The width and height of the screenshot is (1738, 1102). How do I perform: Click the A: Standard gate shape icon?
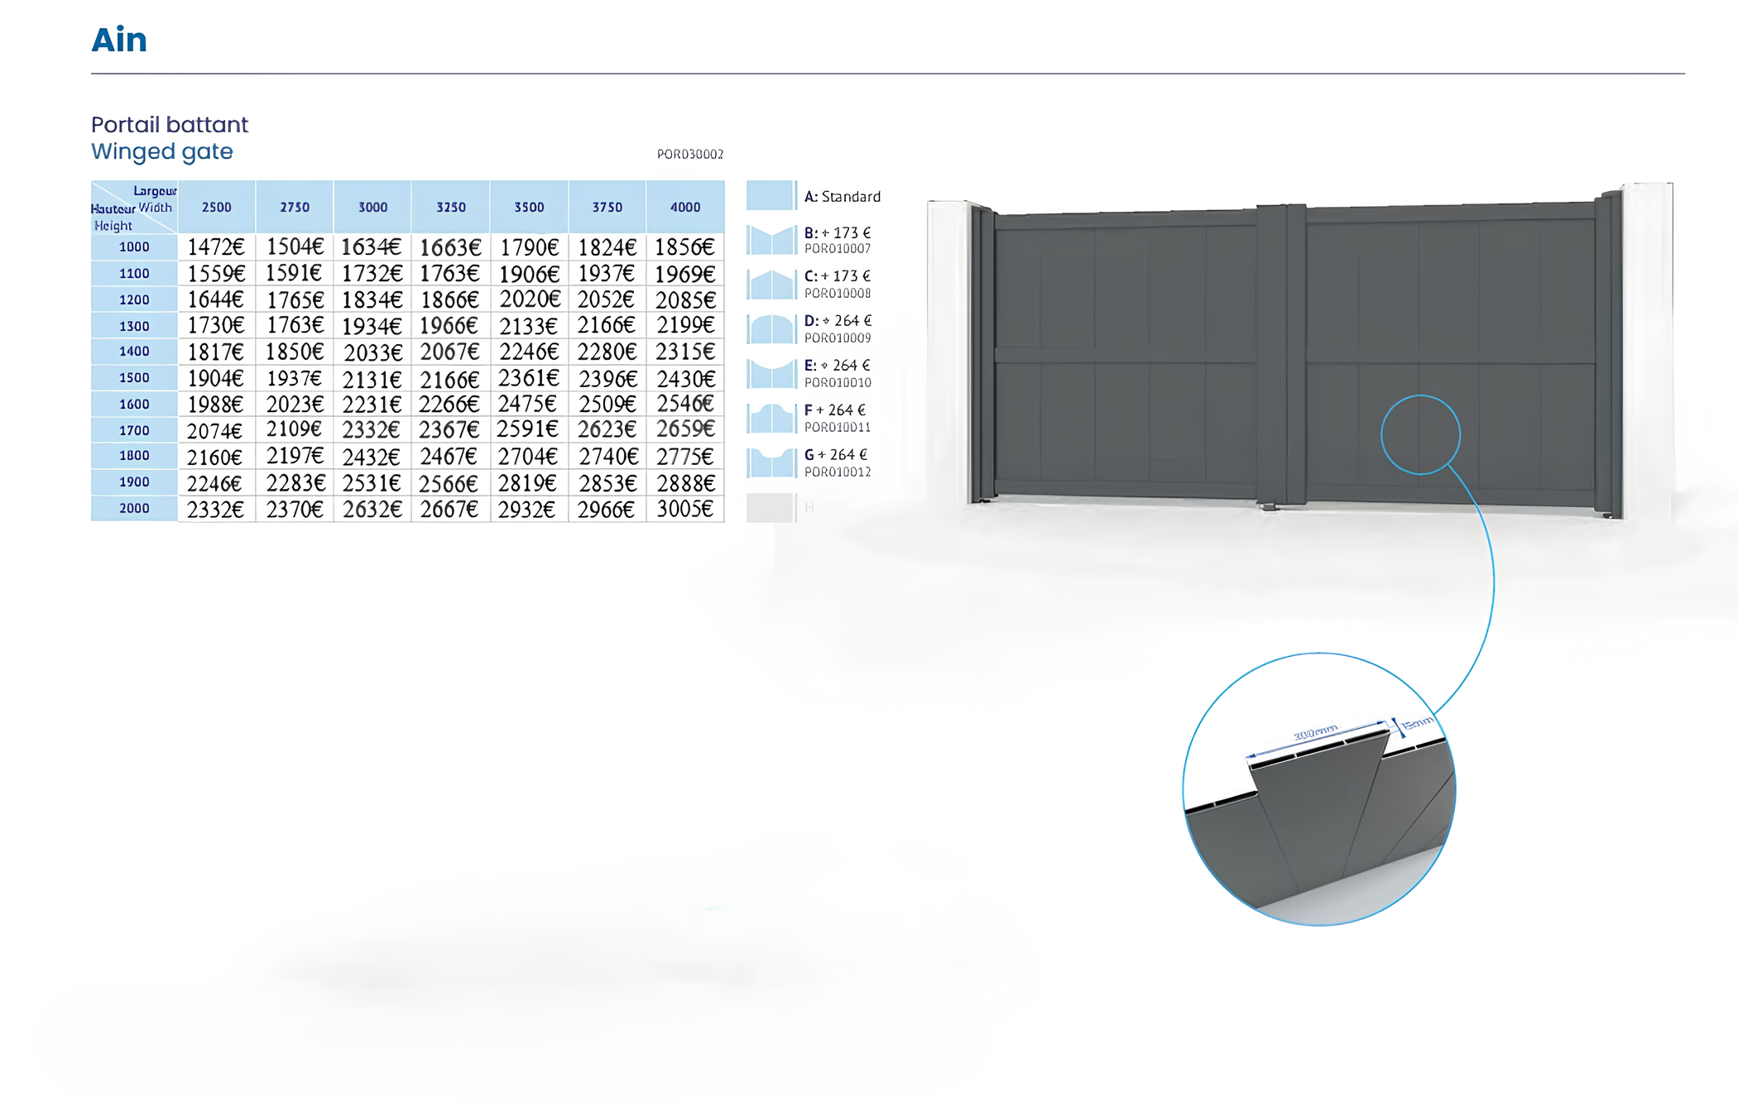pos(771,195)
